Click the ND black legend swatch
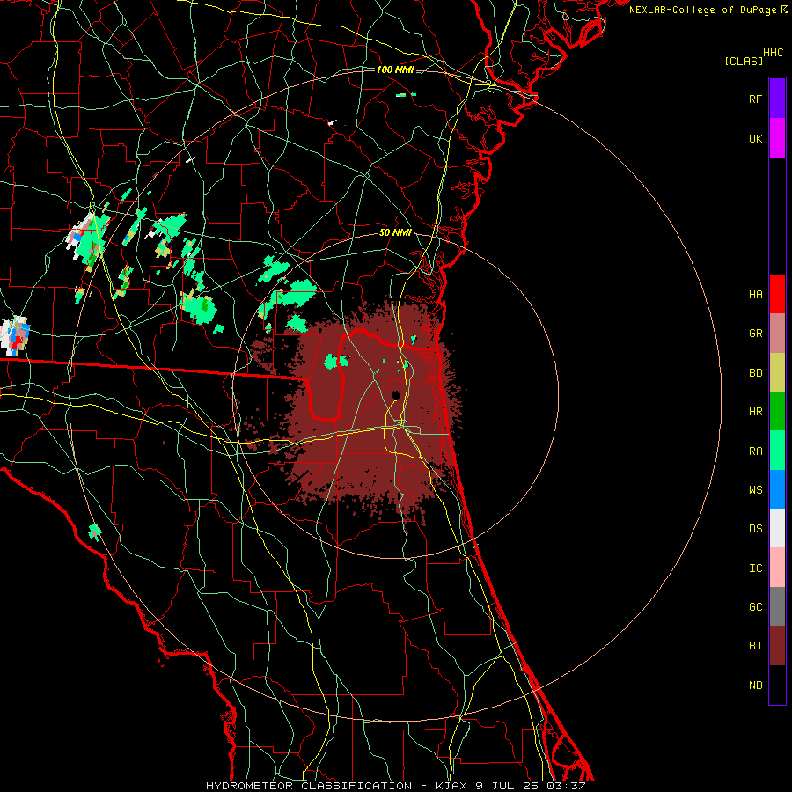The width and height of the screenshot is (792, 792). [777, 685]
